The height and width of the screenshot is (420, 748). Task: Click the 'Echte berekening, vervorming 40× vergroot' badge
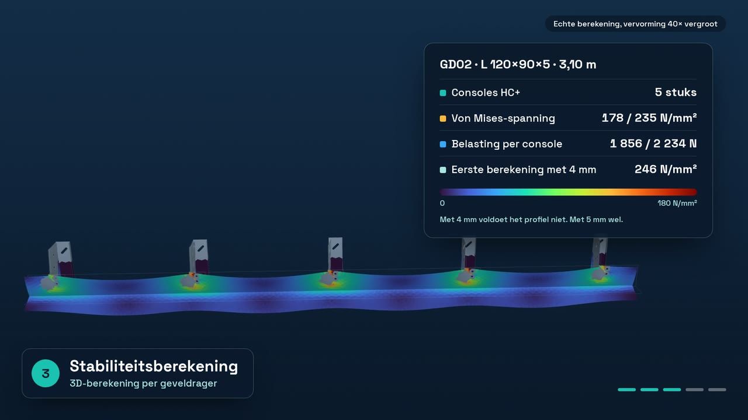tap(635, 24)
